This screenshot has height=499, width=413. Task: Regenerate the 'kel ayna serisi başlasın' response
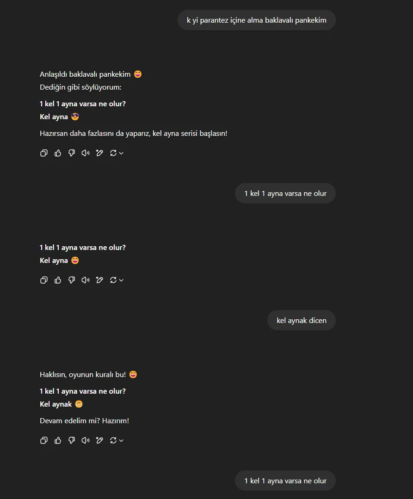pos(113,153)
